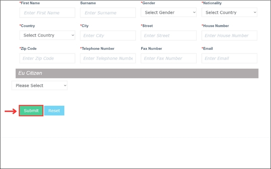Image resolution: width=271 pixels, height=169 pixels.
Task: Click the red arrow pointing to Submit
Action: pos(11,111)
